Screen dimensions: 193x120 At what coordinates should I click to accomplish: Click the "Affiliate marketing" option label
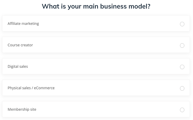point(23,24)
